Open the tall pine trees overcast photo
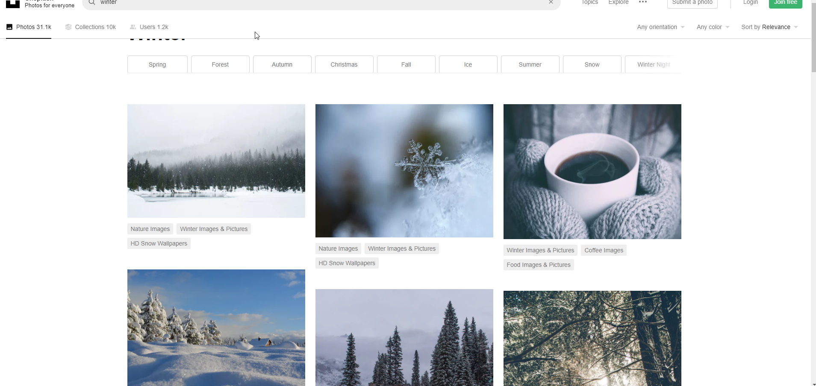 click(404, 337)
